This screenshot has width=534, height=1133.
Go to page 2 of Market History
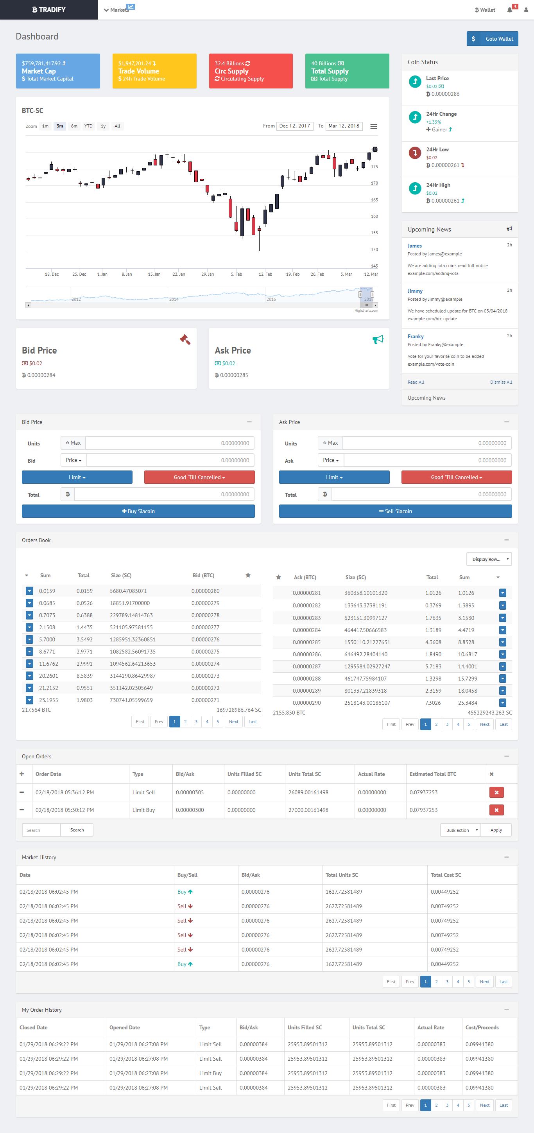pos(436,982)
